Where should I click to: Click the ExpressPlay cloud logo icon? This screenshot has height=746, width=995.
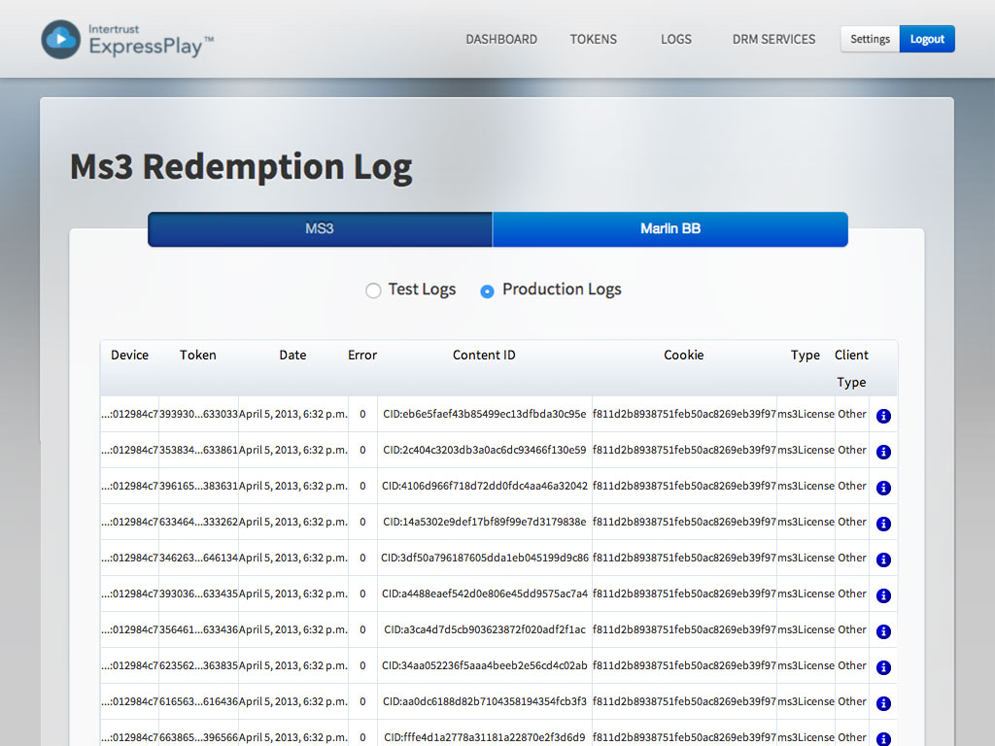click(61, 39)
